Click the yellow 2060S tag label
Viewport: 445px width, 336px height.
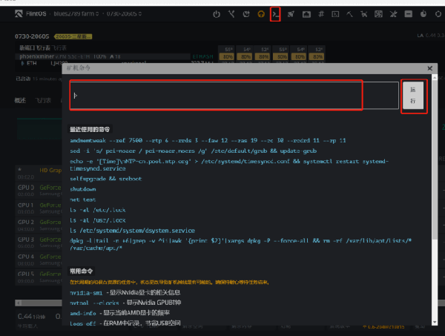coord(73,36)
